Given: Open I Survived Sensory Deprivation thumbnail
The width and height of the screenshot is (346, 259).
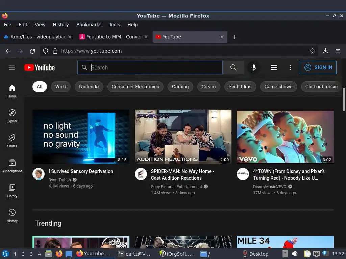Looking at the screenshot, I should [81, 137].
